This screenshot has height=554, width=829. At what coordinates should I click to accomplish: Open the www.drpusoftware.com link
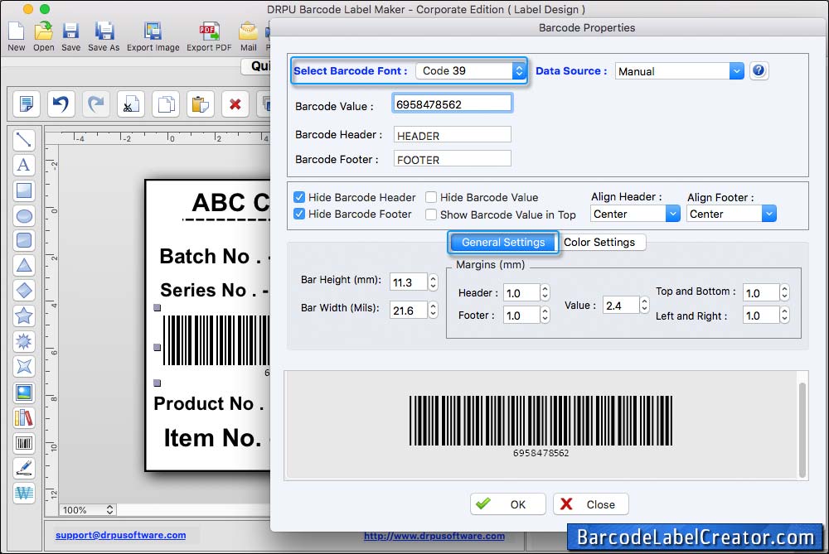click(x=434, y=536)
